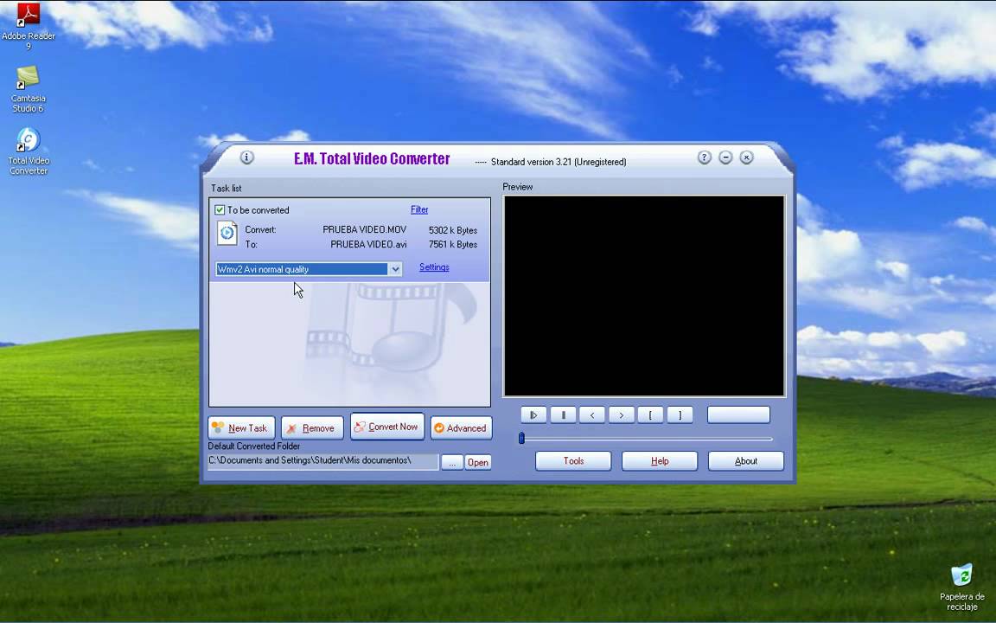The image size is (996, 623).
Task: Click the New Task button
Action: click(x=241, y=427)
